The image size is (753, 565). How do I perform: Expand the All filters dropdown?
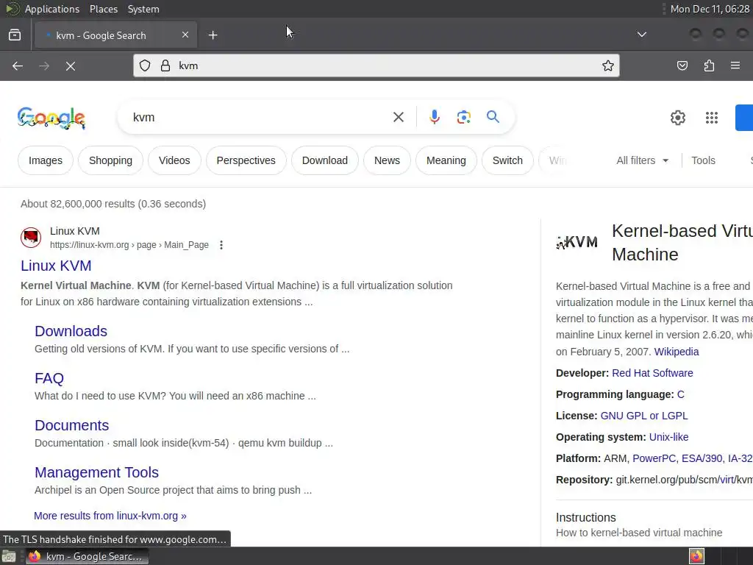pyautogui.click(x=642, y=160)
